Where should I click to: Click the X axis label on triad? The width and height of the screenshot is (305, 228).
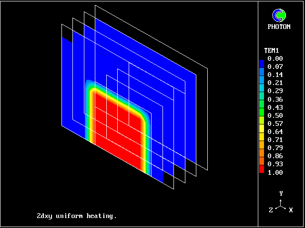(x=291, y=210)
